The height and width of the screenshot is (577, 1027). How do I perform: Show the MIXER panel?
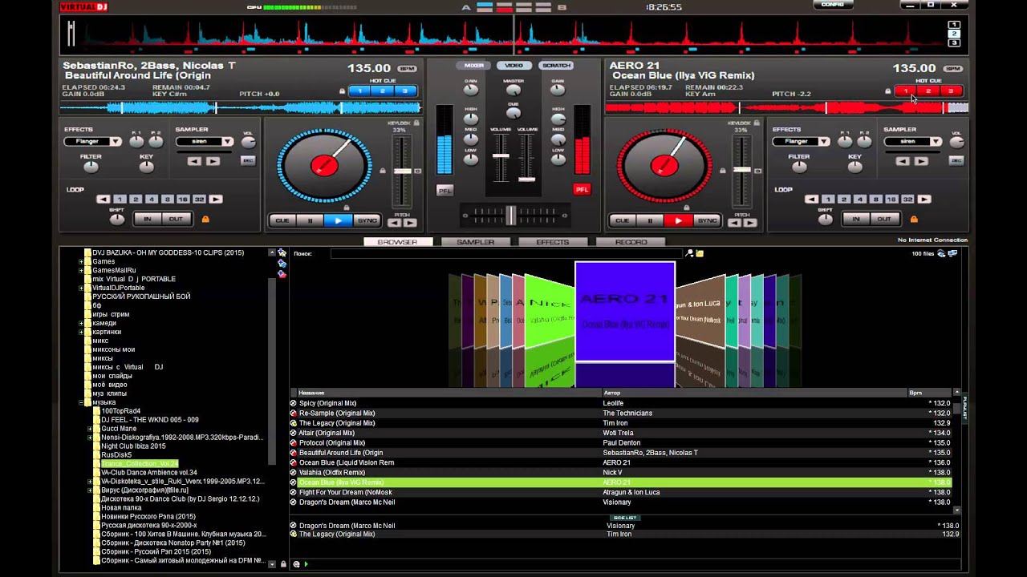pyautogui.click(x=474, y=66)
